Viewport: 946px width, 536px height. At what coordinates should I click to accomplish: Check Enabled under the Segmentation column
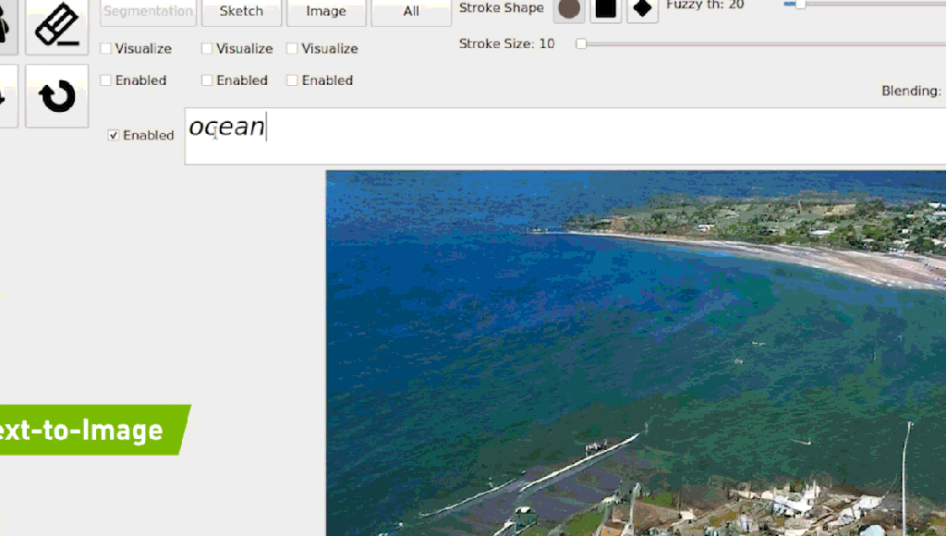pos(106,80)
